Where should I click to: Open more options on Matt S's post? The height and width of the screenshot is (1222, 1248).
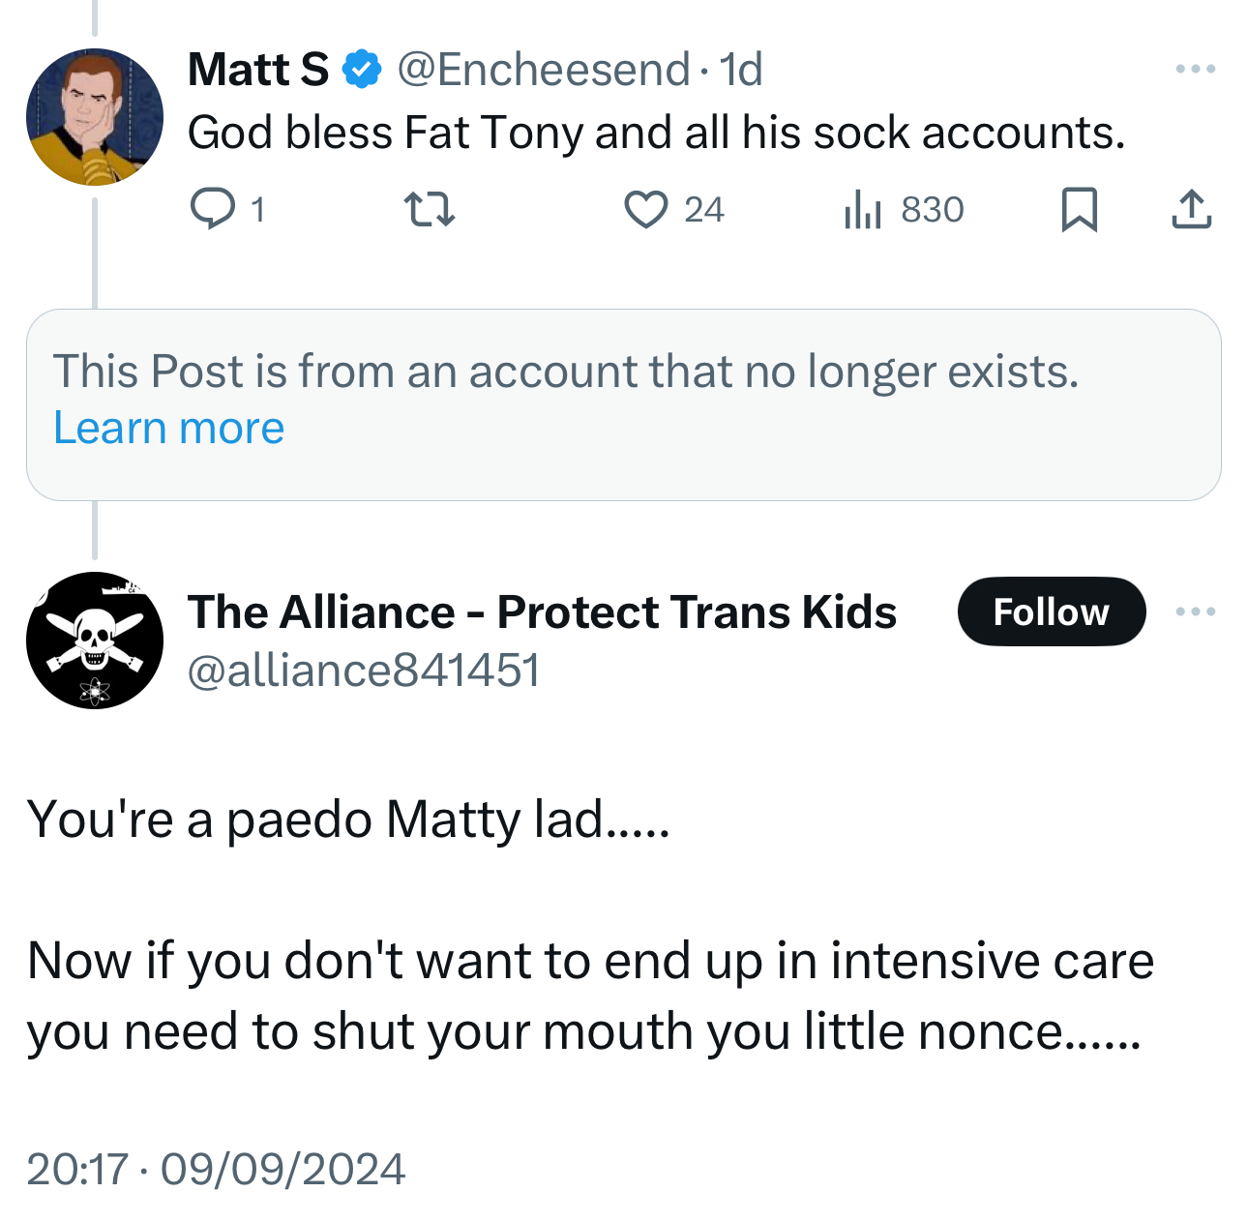tap(1195, 69)
